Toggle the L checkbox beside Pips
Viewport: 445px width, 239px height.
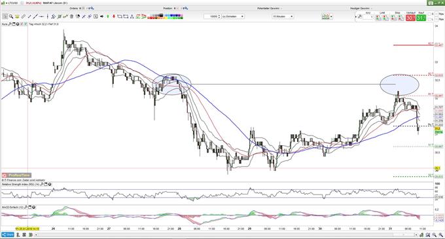click(430, 19)
